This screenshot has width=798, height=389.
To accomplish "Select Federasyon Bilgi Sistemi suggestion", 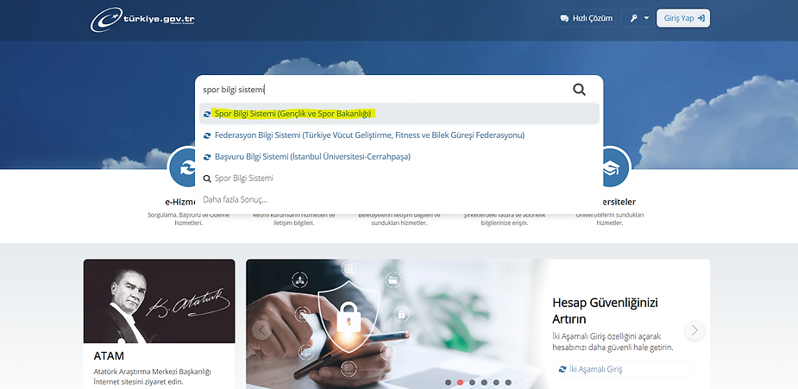I will 368,135.
